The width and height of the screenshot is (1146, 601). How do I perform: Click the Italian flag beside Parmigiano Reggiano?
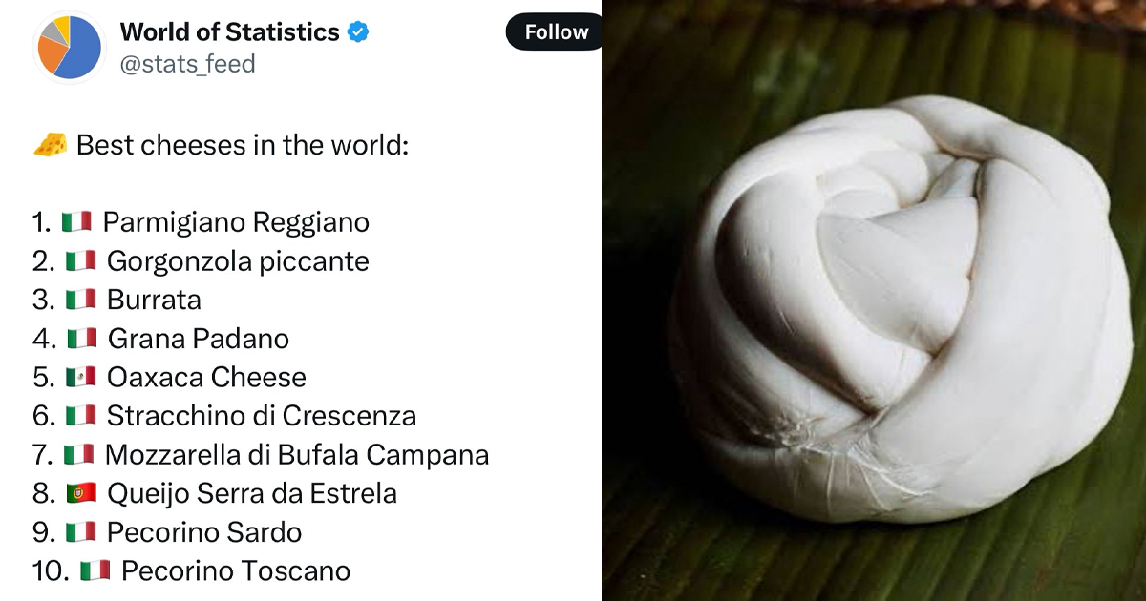76,222
